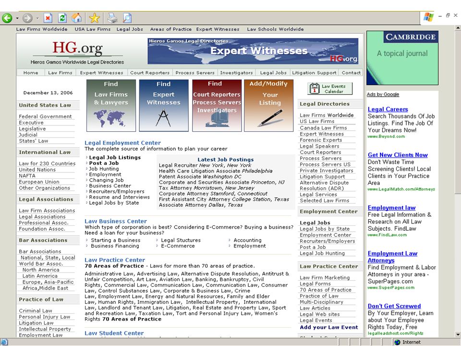
Task: Click Legal Jobs by State right sidebar link
Action: point(325,229)
